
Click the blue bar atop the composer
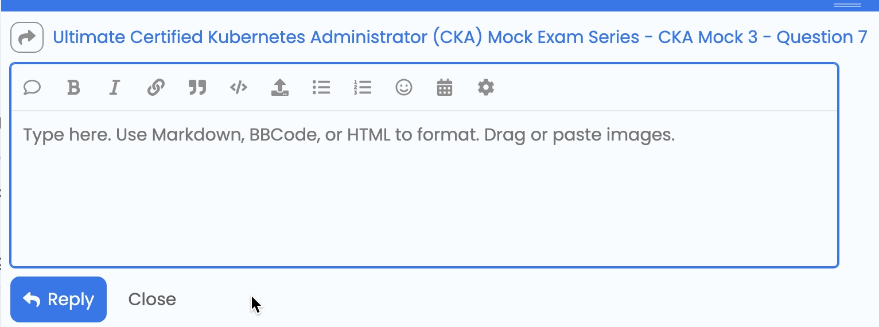tap(402, 5)
